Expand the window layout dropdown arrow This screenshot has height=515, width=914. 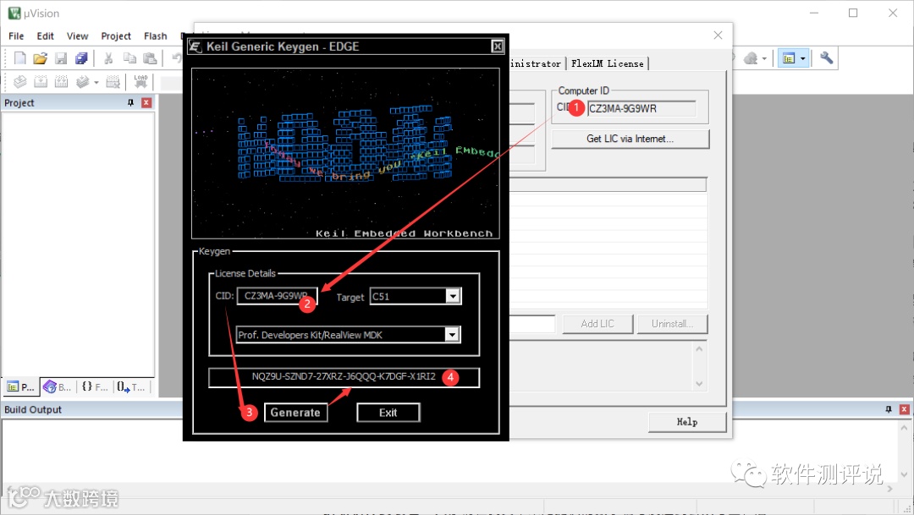tap(802, 58)
